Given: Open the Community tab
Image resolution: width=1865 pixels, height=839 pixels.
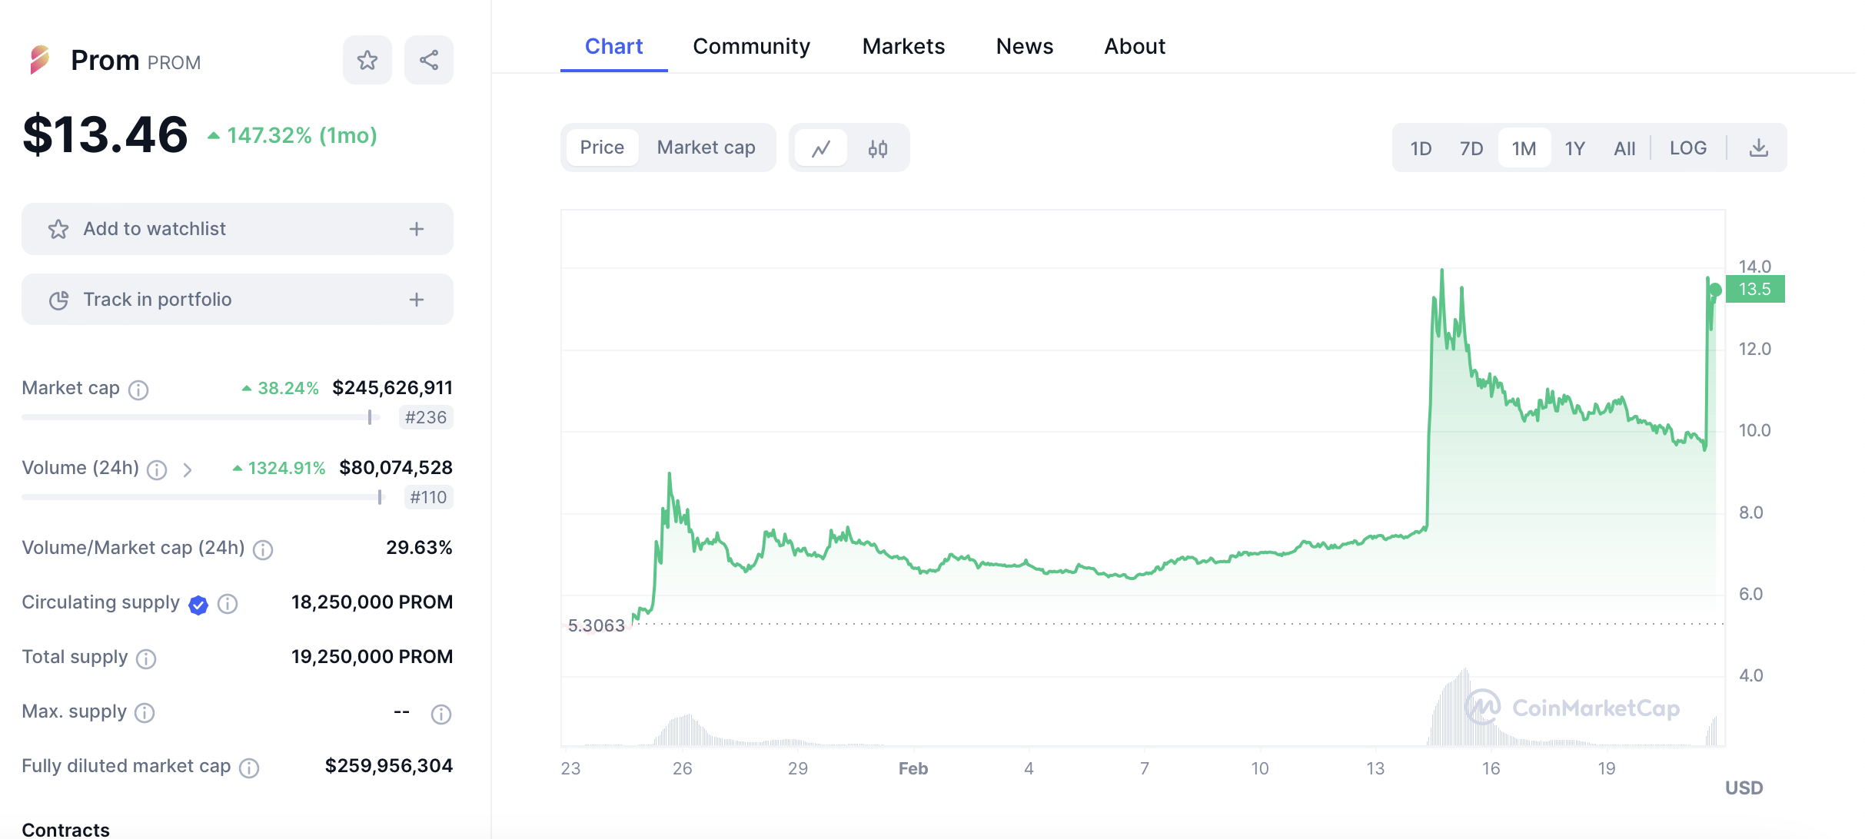Looking at the screenshot, I should [x=751, y=46].
